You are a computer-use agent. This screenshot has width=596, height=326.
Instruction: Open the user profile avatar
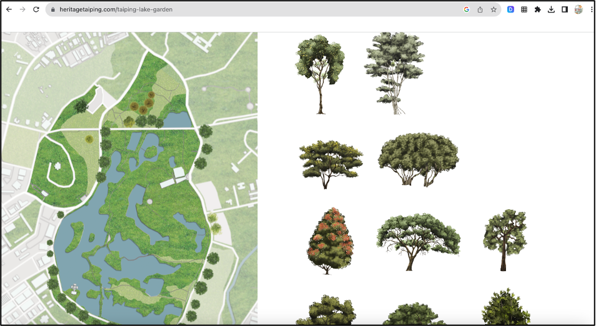click(x=579, y=10)
